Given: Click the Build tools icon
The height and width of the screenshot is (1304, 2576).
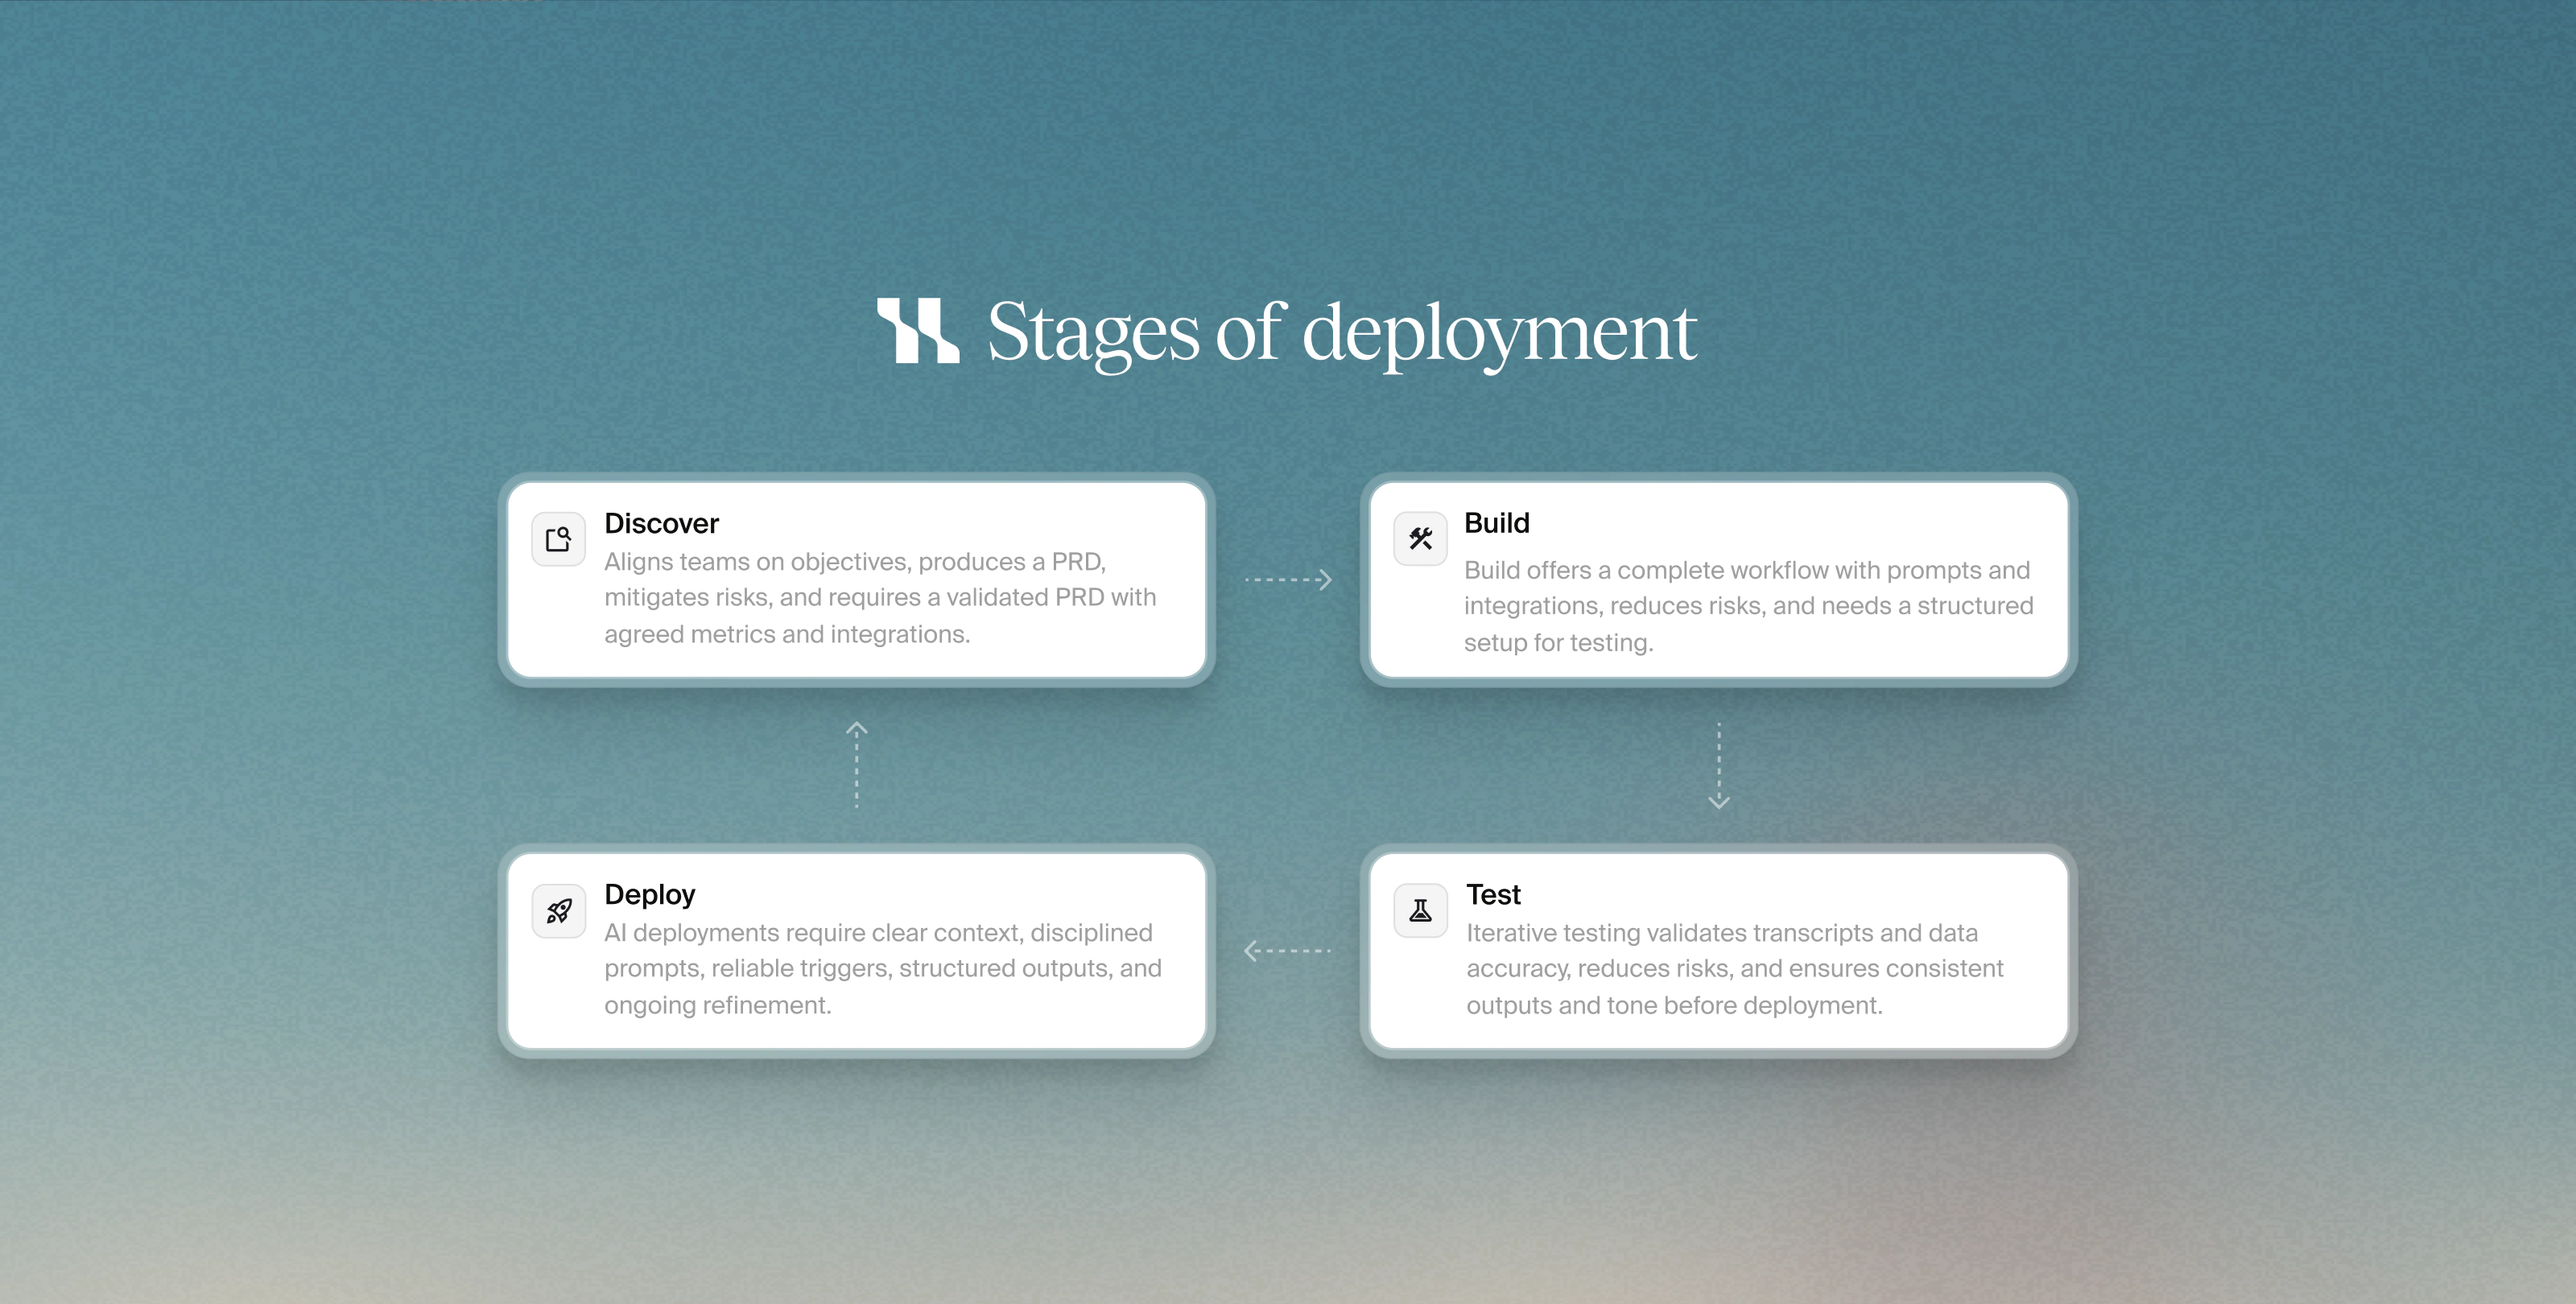Looking at the screenshot, I should (1420, 540).
